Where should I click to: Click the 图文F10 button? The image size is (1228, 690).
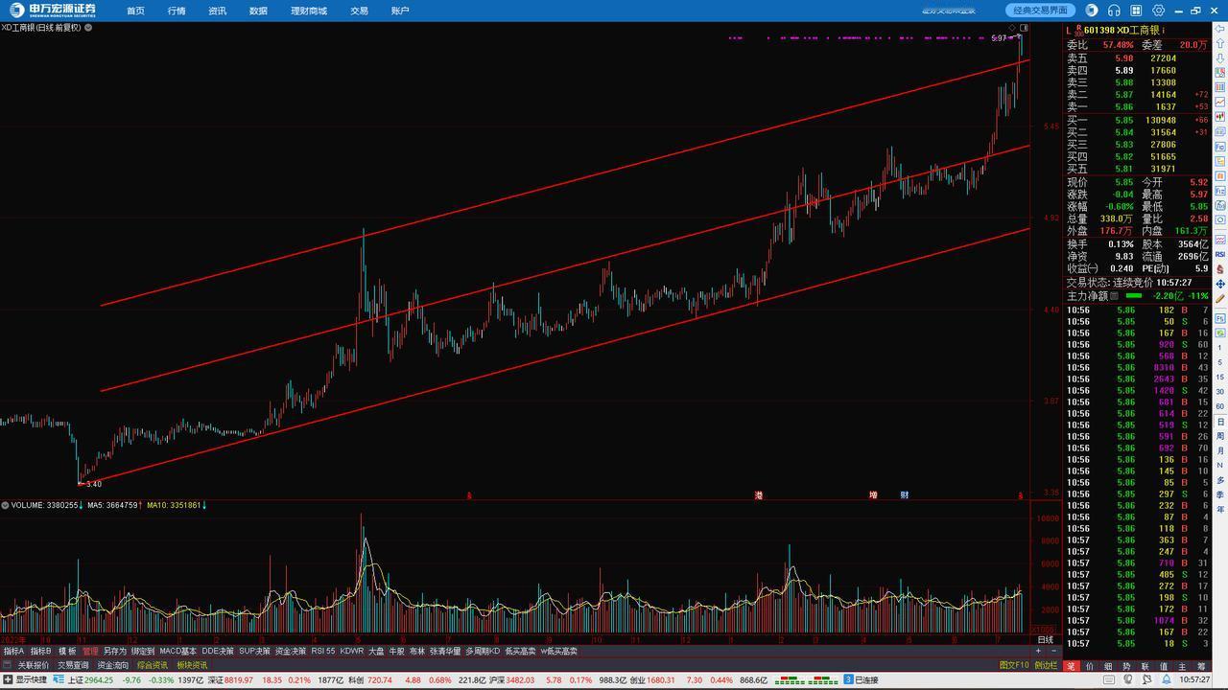click(1014, 664)
